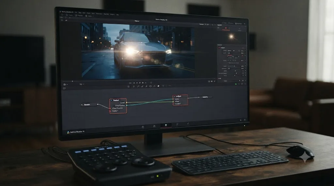Click the rightmost labeled button in the top-right toolbar
Image resolution: width=334 pixels, height=186 pixels.
coord(239,23)
